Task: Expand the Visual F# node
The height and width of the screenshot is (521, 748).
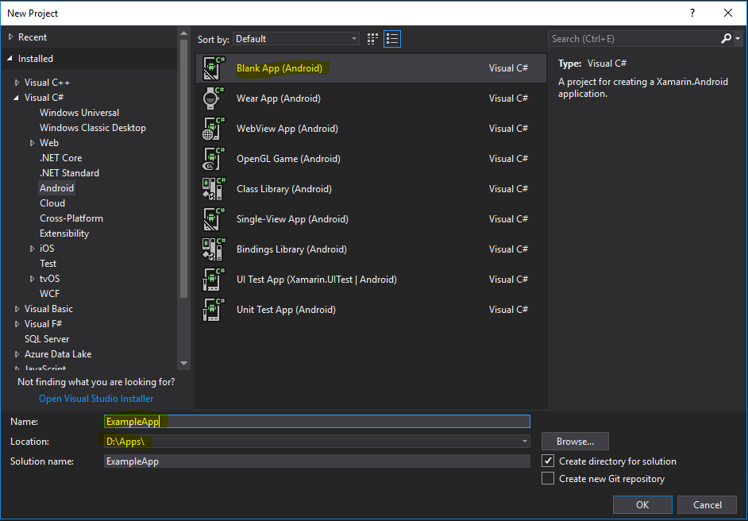Action: 17,324
